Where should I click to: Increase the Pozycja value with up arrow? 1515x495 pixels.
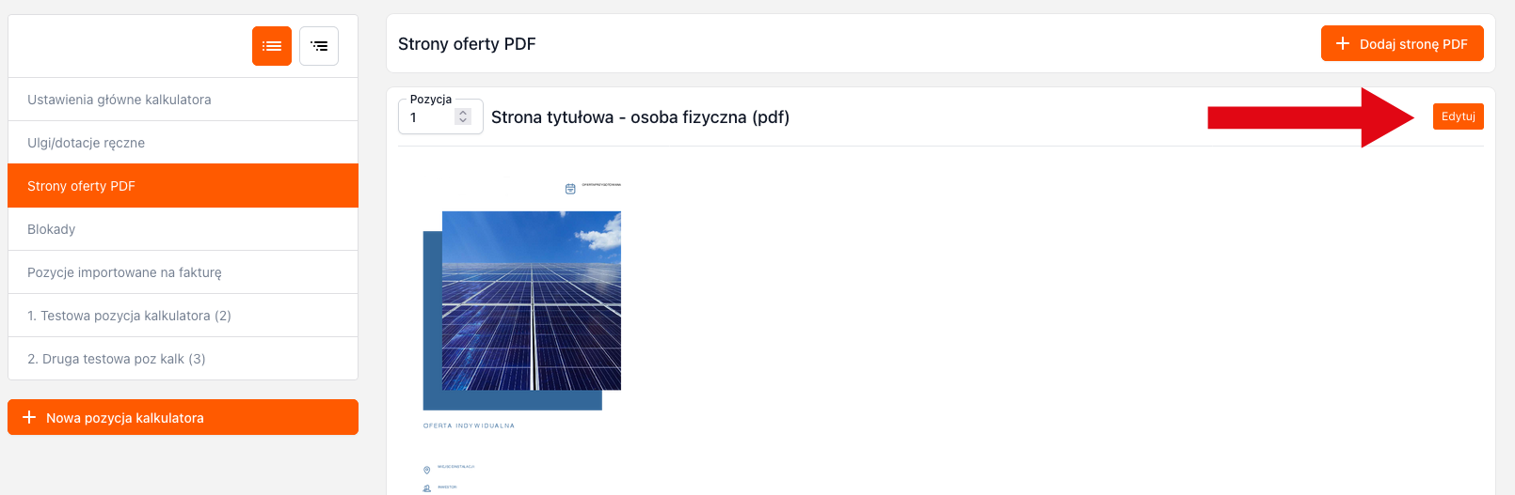click(x=463, y=113)
